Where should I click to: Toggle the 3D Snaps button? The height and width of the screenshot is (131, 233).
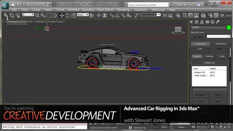(112, 15)
